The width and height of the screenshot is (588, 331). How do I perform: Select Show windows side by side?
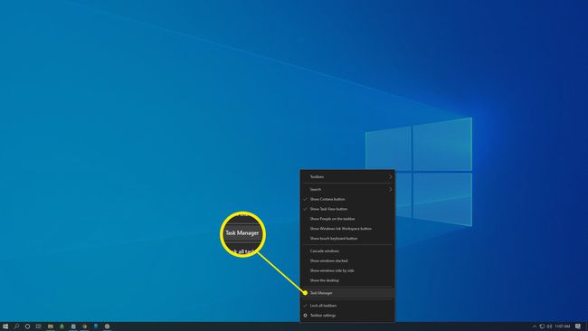(347, 270)
